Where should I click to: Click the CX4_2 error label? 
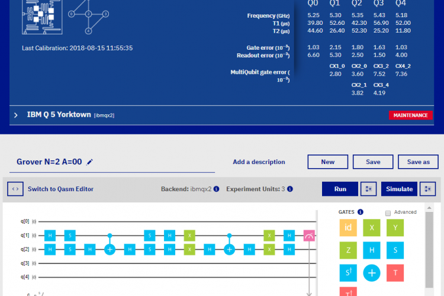click(403, 66)
